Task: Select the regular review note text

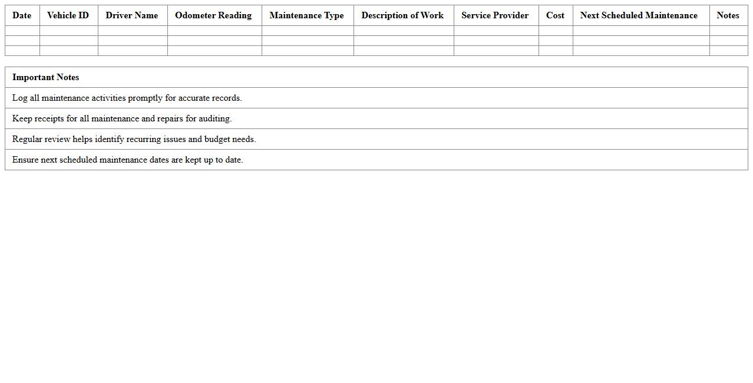Action: pyautogui.click(x=134, y=139)
